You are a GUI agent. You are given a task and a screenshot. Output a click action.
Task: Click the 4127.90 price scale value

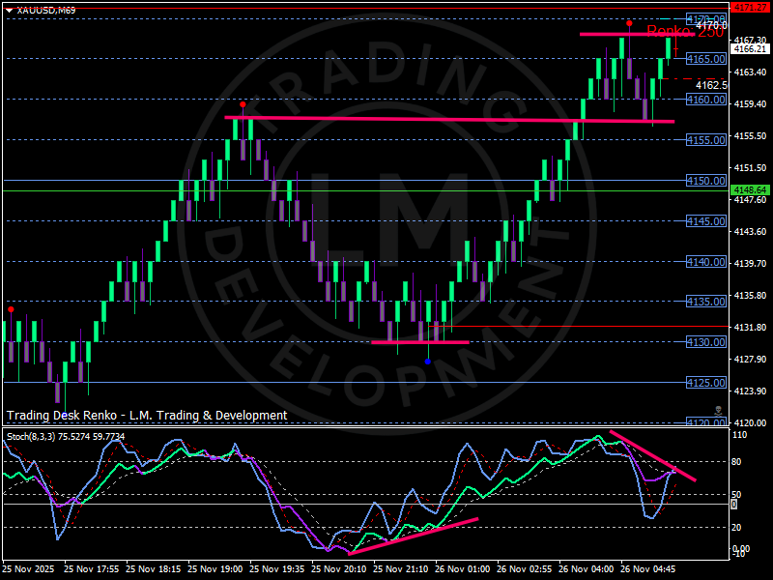tap(750, 359)
